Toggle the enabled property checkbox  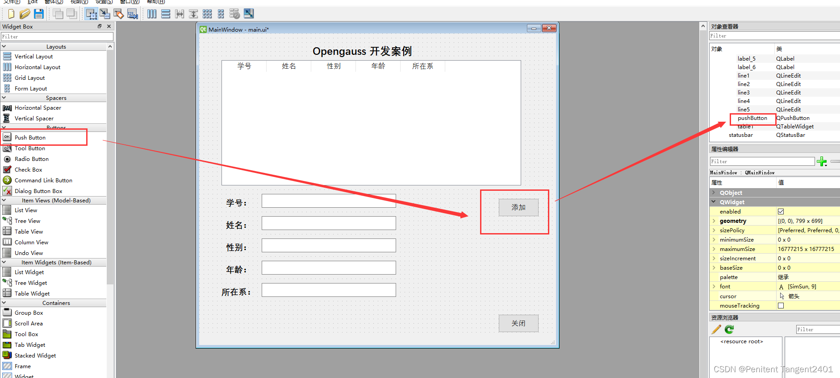click(x=781, y=211)
